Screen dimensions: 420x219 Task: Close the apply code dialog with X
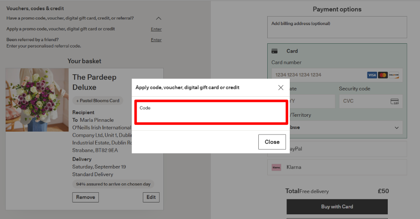[281, 88]
